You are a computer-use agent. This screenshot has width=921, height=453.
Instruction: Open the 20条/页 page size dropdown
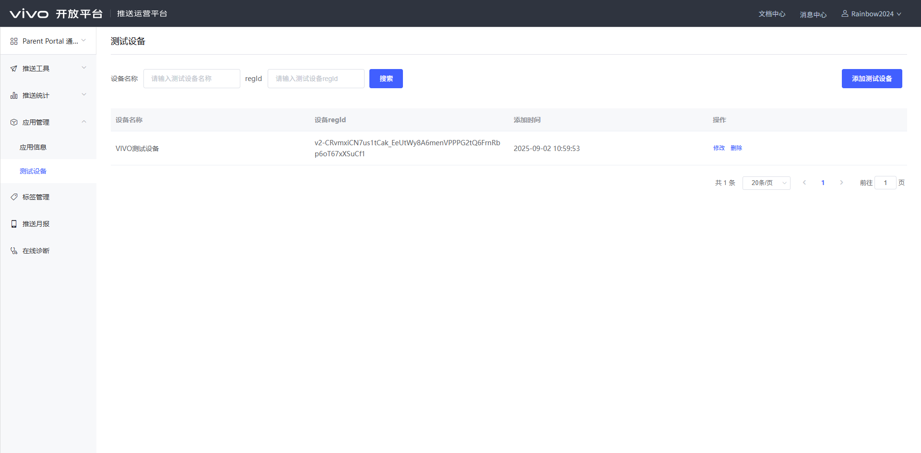click(766, 183)
